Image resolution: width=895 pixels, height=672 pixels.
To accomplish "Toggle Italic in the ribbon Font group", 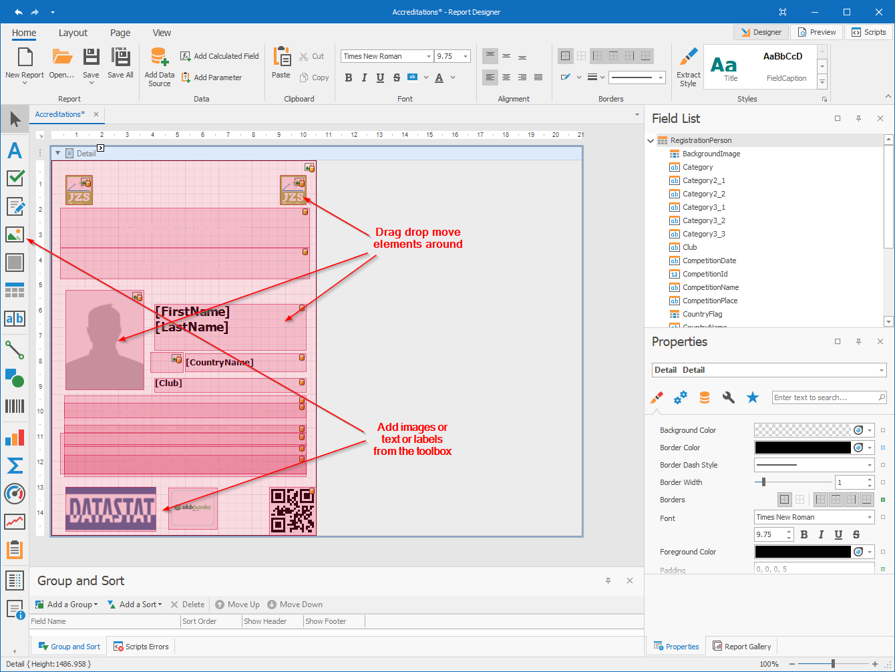I will click(364, 77).
